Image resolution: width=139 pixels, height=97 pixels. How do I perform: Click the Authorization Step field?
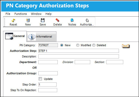[x=79, y=51]
